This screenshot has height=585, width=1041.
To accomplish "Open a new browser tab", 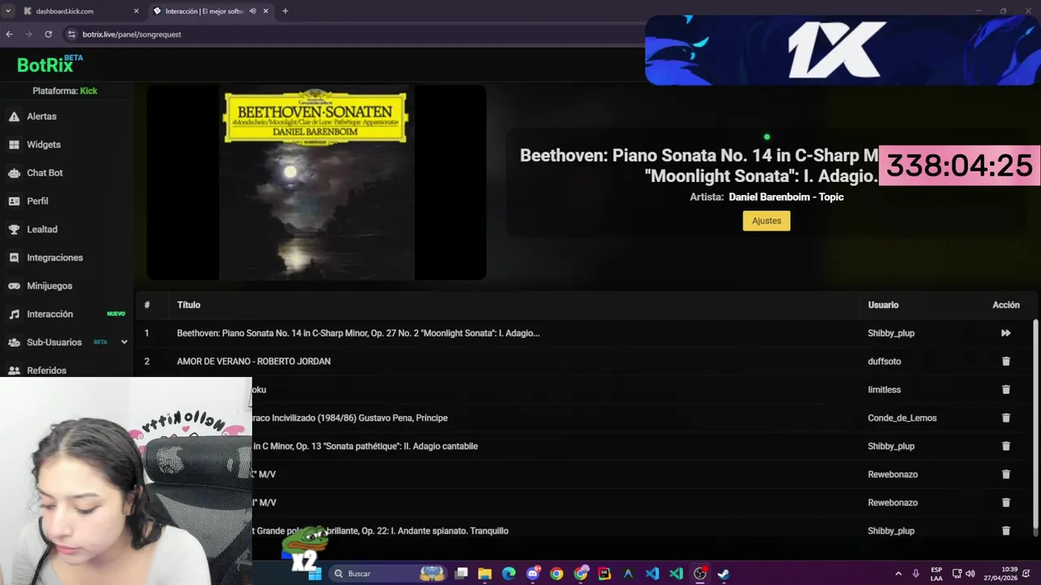I will (285, 11).
